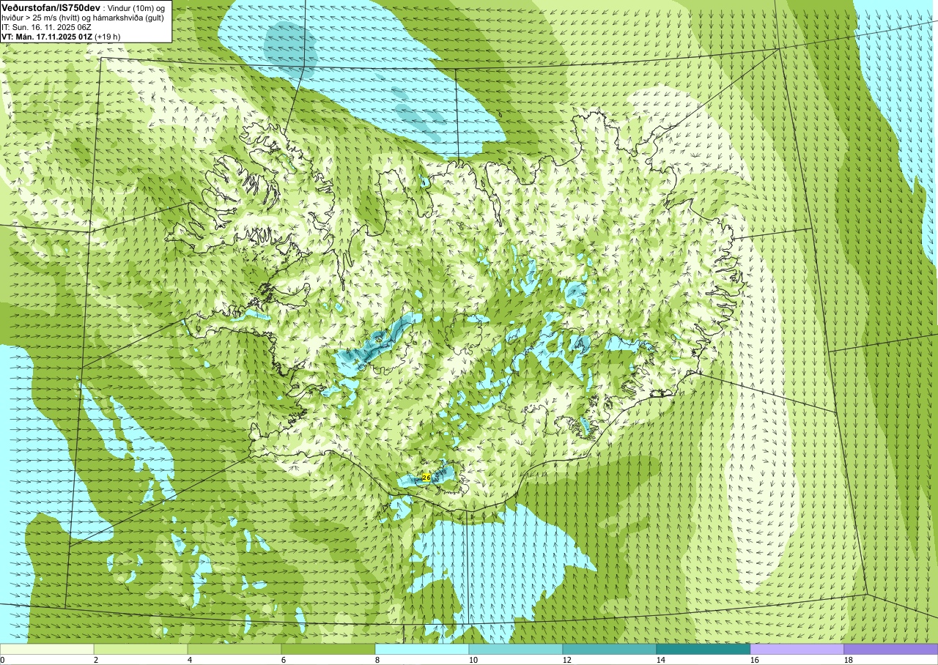Image resolution: width=938 pixels, height=665 pixels.
Task: Click the 14–16 m/s dark teal legend swatch
Action: click(x=703, y=649)
